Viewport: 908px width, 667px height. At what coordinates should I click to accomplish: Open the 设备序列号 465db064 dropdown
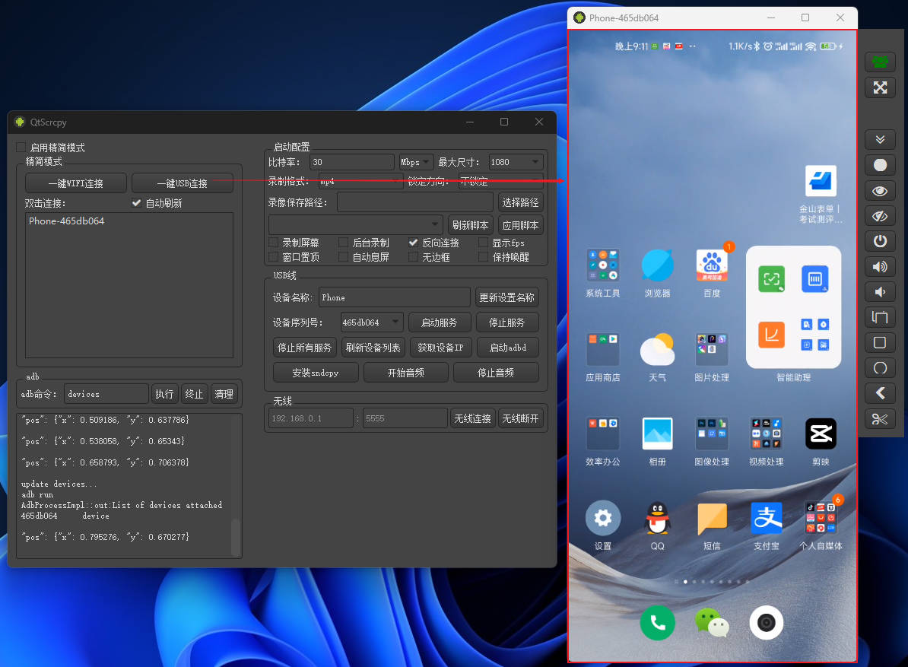(371, 322)
